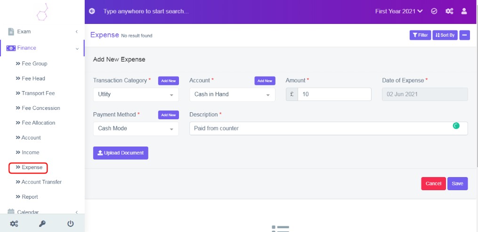Click the Save button
Screen dimensions: 478x232
(458, 184)
